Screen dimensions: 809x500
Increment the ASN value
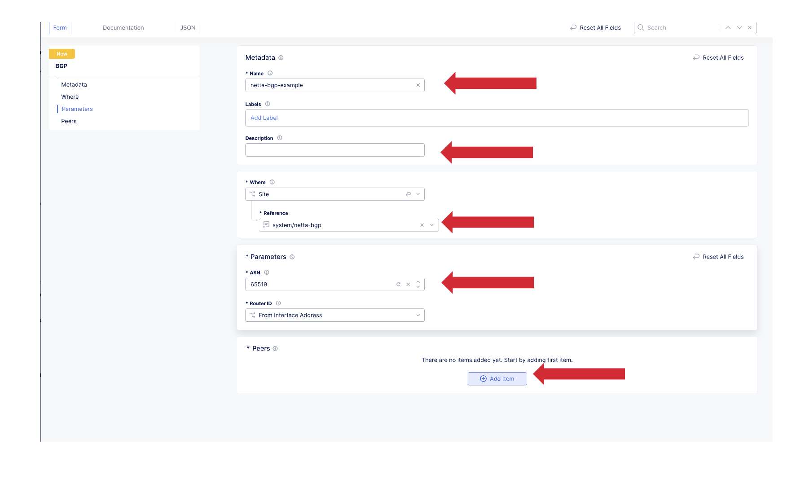[x=418, y=282]
